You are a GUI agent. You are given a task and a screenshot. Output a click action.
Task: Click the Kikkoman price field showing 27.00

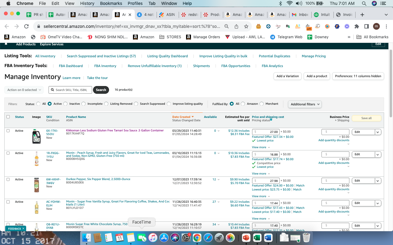(x=266, y=132)
